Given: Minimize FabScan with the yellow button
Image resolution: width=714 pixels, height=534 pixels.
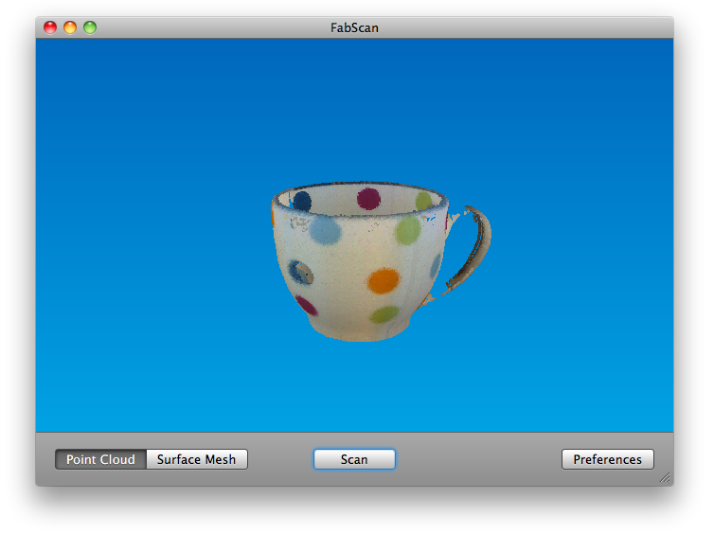Looking at the screenshot, I should [70, 27].
